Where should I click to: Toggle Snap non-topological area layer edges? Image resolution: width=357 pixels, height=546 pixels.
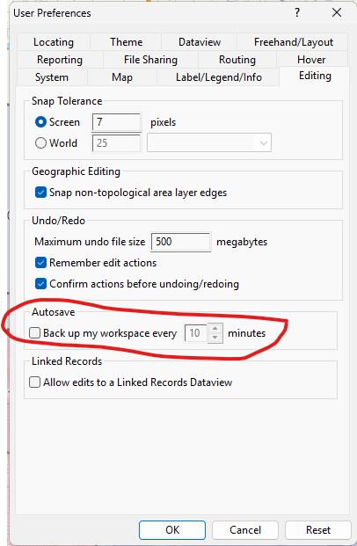tap(40, 193)
